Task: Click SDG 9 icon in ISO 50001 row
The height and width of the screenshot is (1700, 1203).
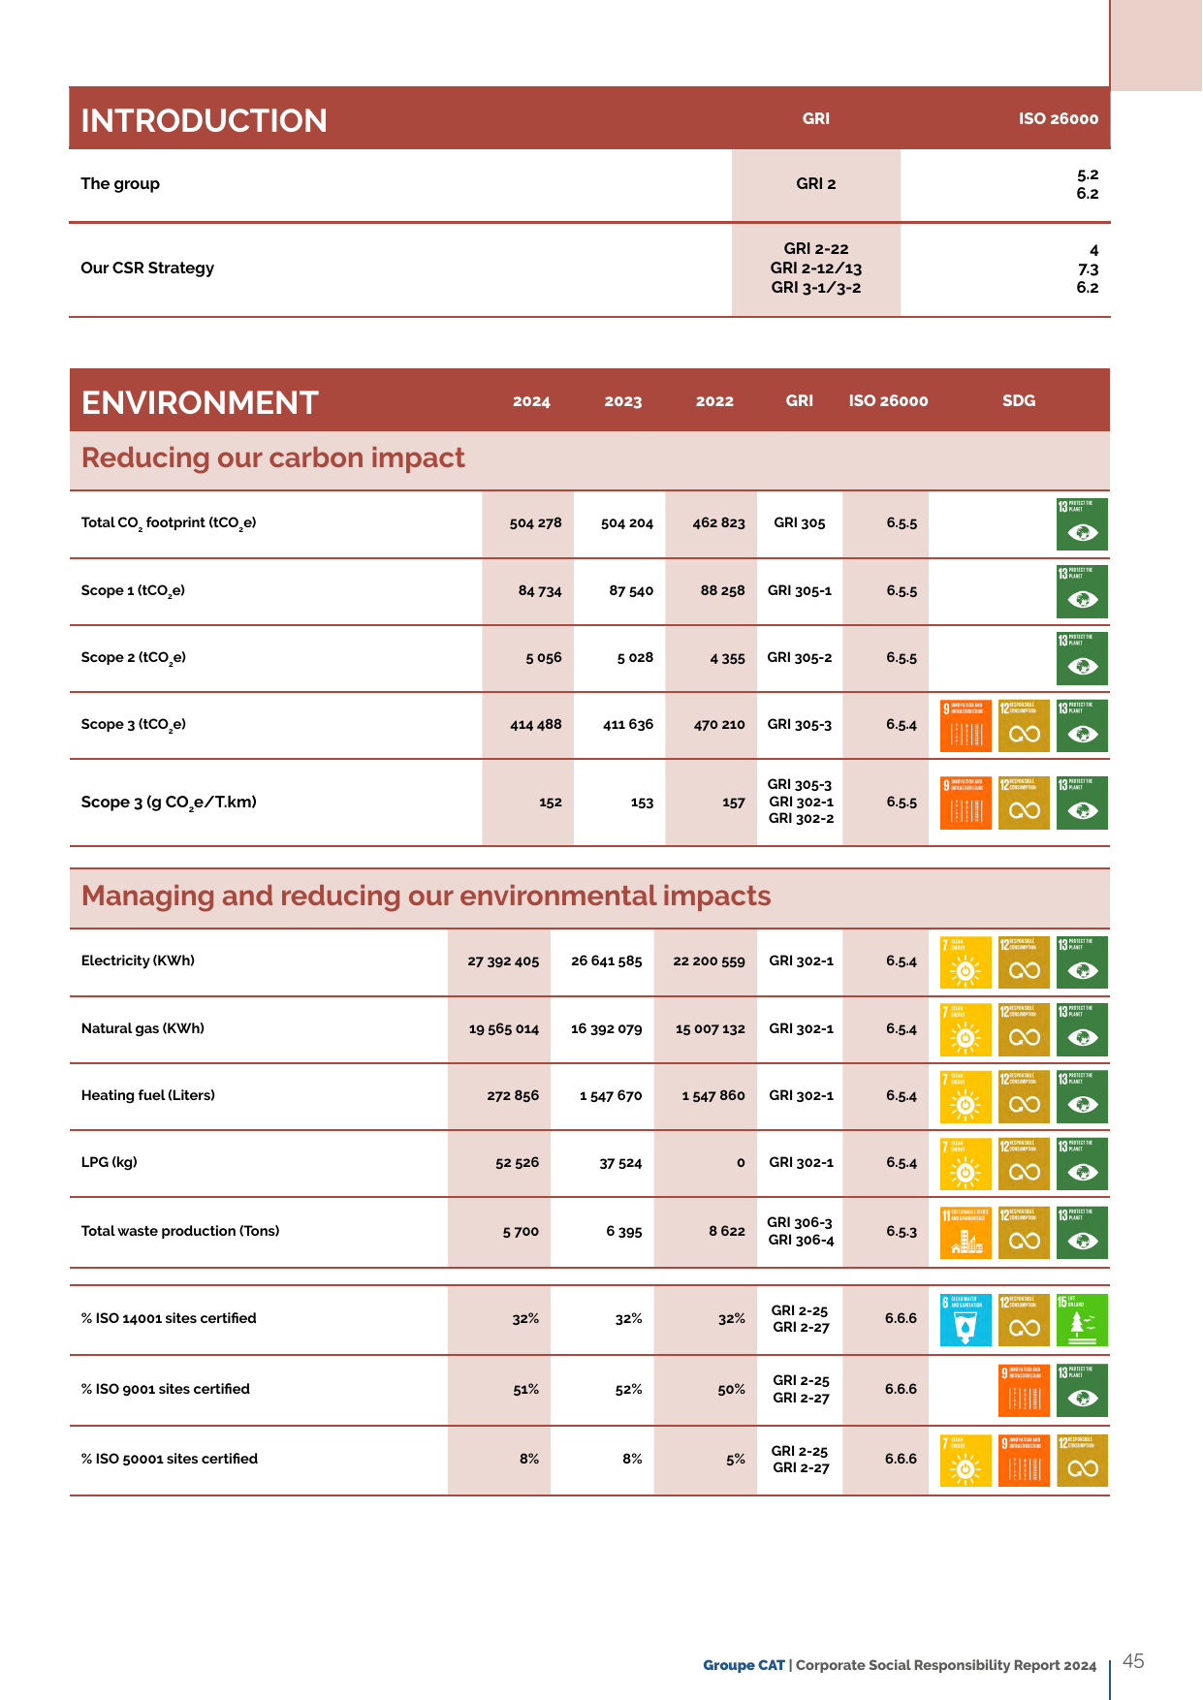Action: click(1024, 1461)
